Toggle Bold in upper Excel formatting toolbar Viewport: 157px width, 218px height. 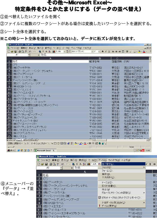[103, 52]
